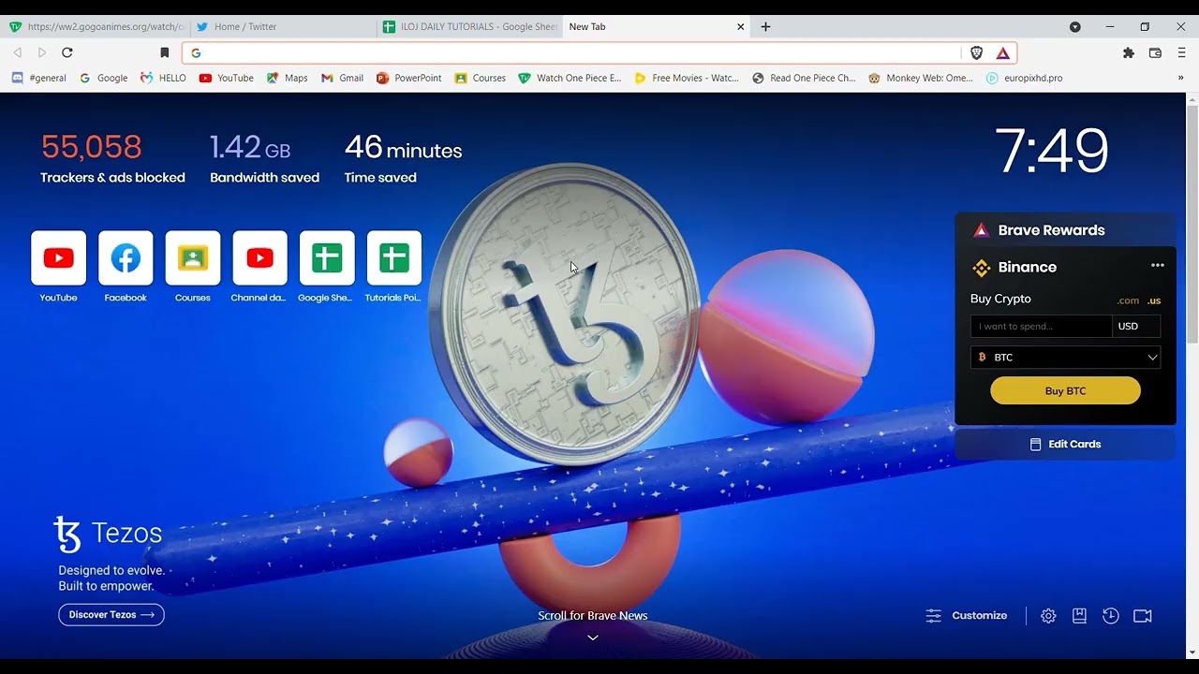Open the Brave Wallet icon in toolbar

(1155, 53)
